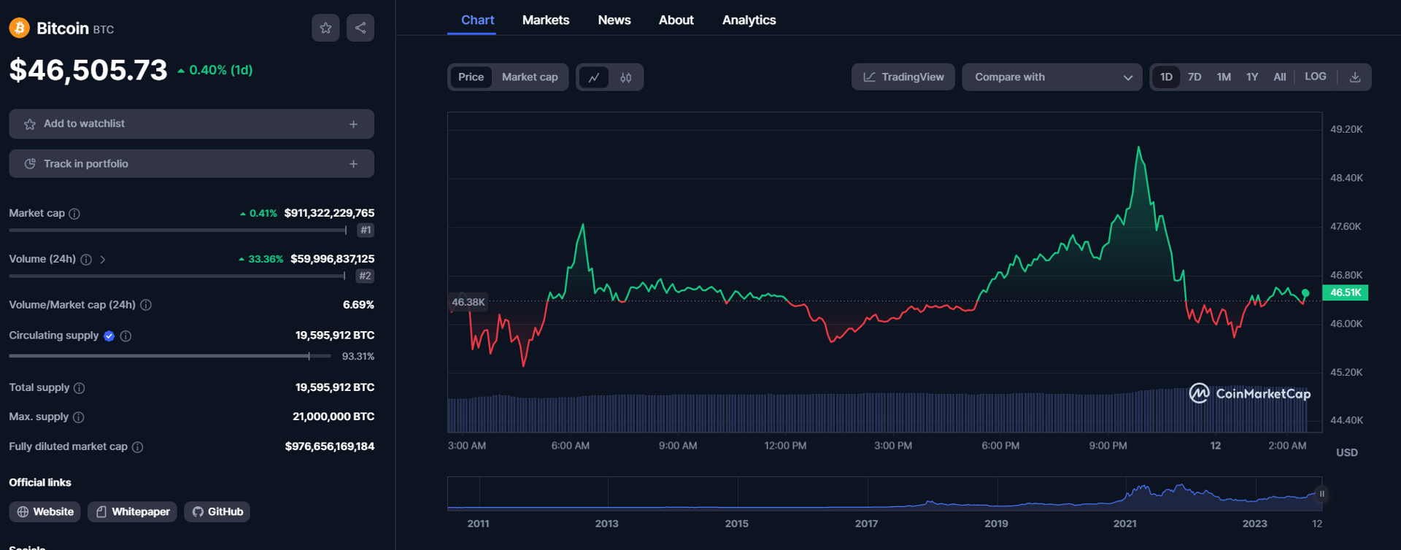1401x550 pixels.
Task: Click the 21,000,000 BTC max supply value
Action: click(x=333, y=417)
